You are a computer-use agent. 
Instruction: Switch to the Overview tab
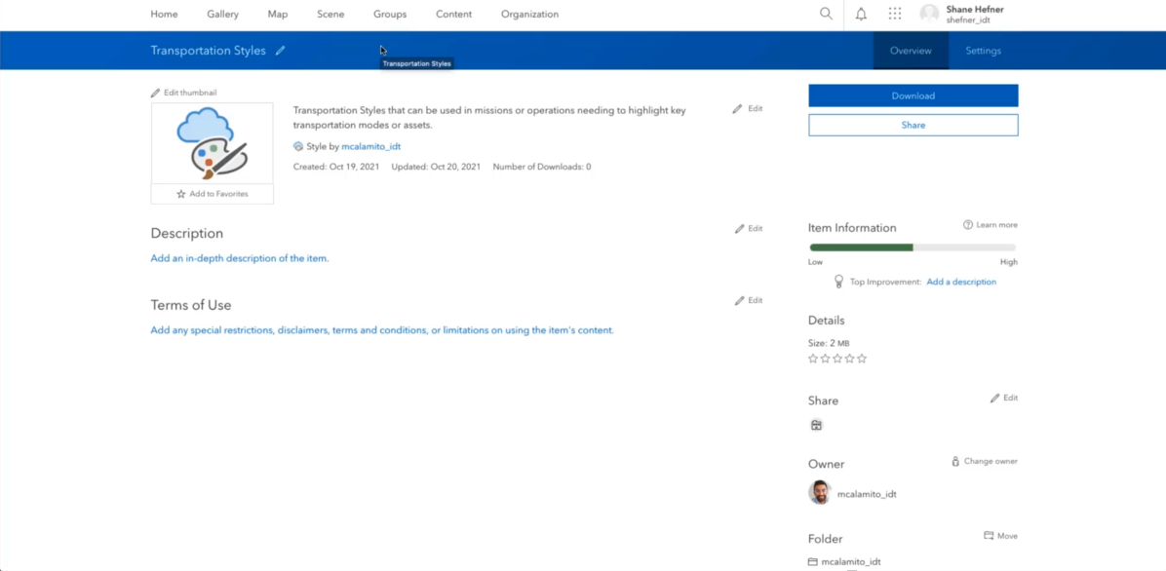911,51
